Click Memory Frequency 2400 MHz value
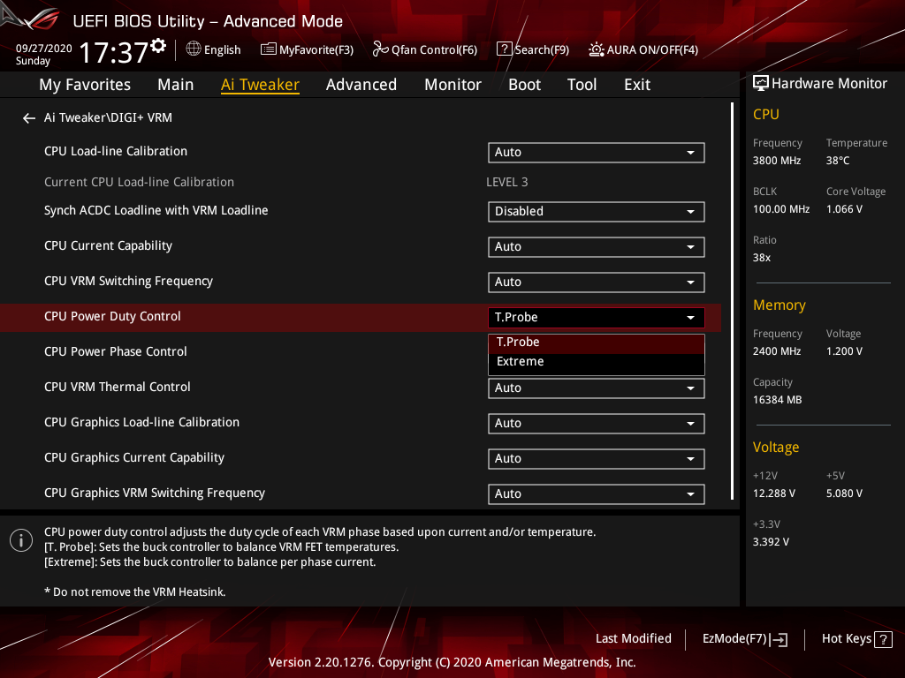 (x=776, y=351)
